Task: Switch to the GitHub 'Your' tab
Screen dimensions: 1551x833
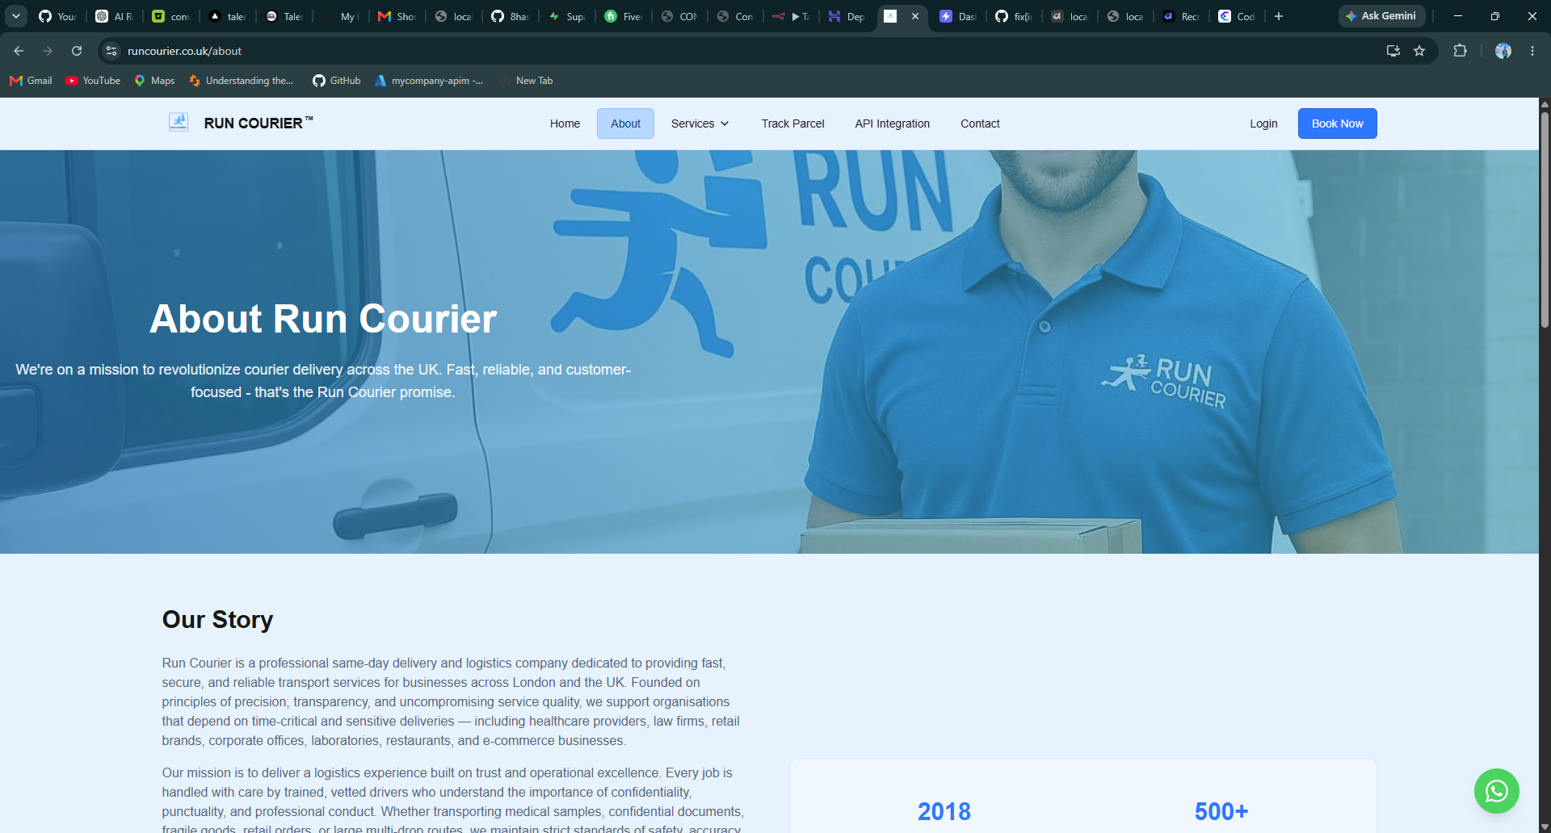Action: point(57,16)
